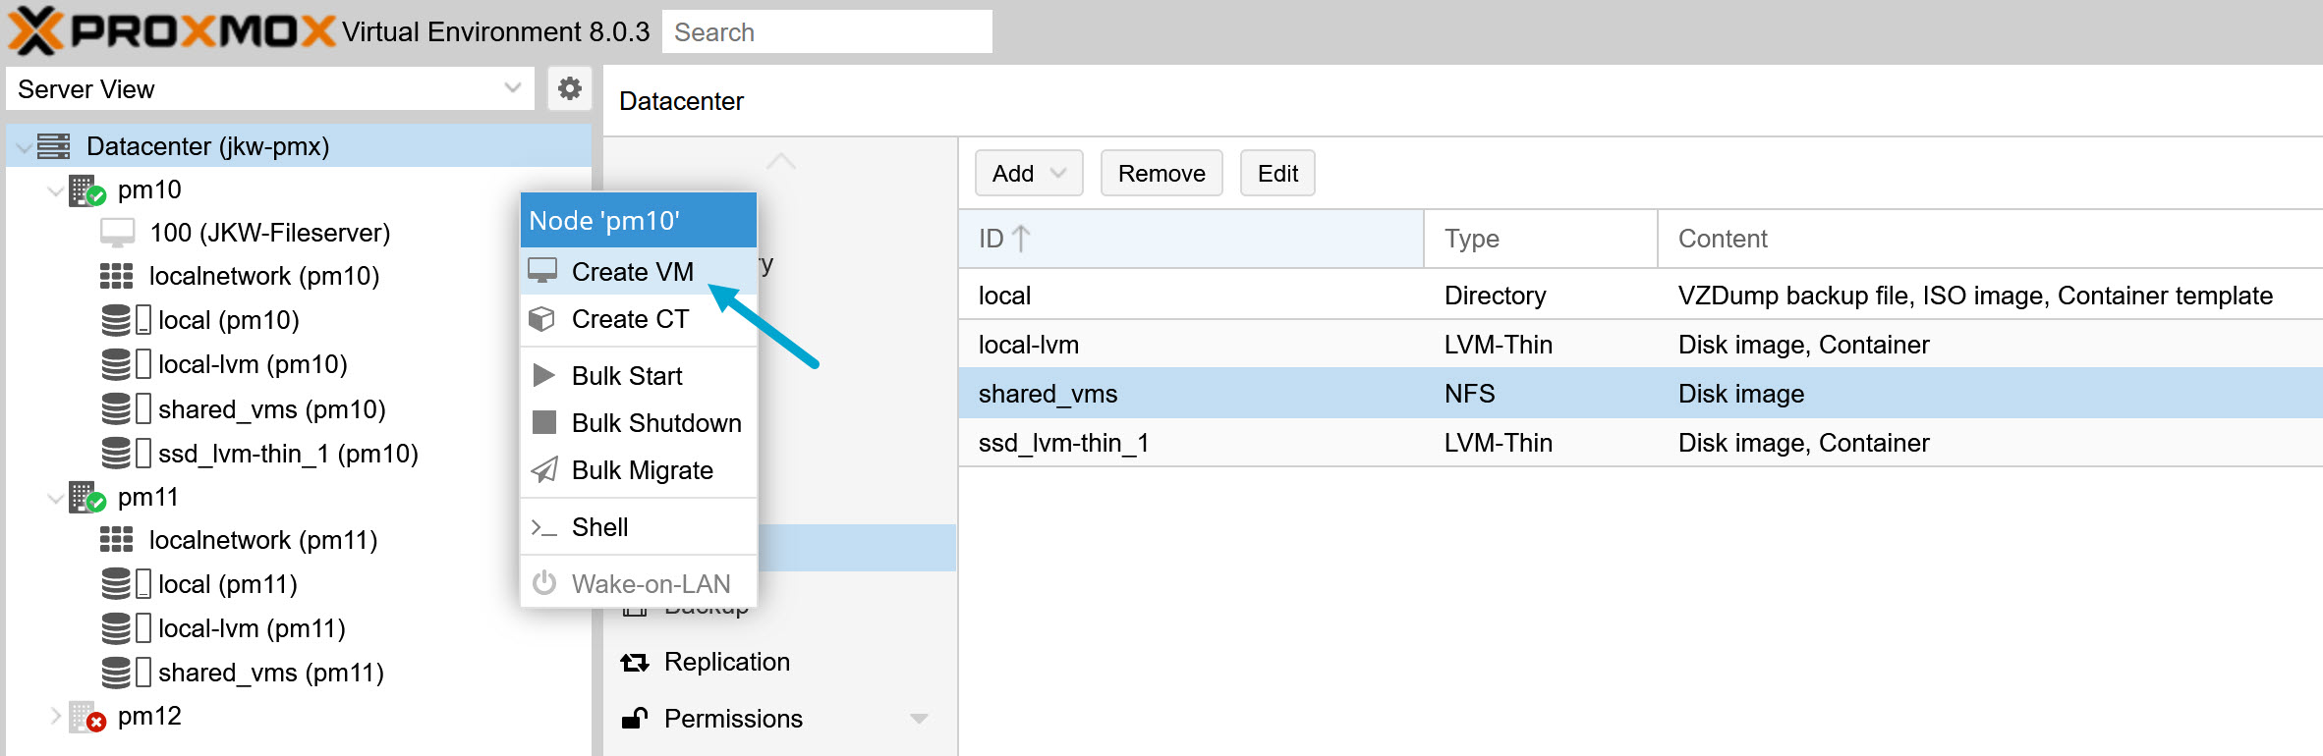Click the pm12 offline node icon
Screen dimensions: 2323x756
pos(86,717)
